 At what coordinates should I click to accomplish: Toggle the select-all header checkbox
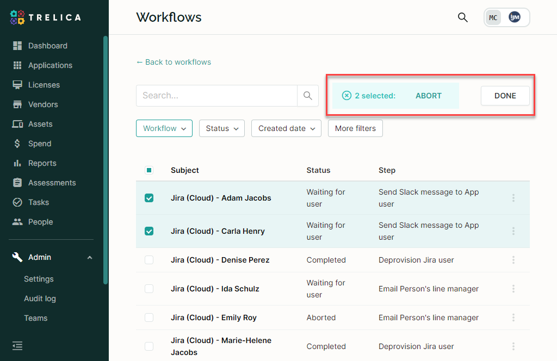point(149,170)
